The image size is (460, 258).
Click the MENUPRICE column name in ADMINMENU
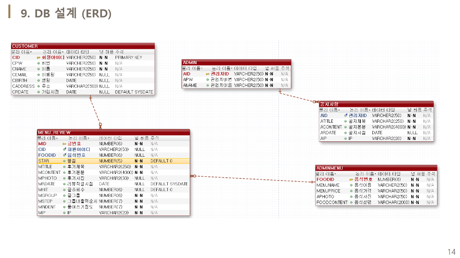pyautogui.click(x=329, y=191)
